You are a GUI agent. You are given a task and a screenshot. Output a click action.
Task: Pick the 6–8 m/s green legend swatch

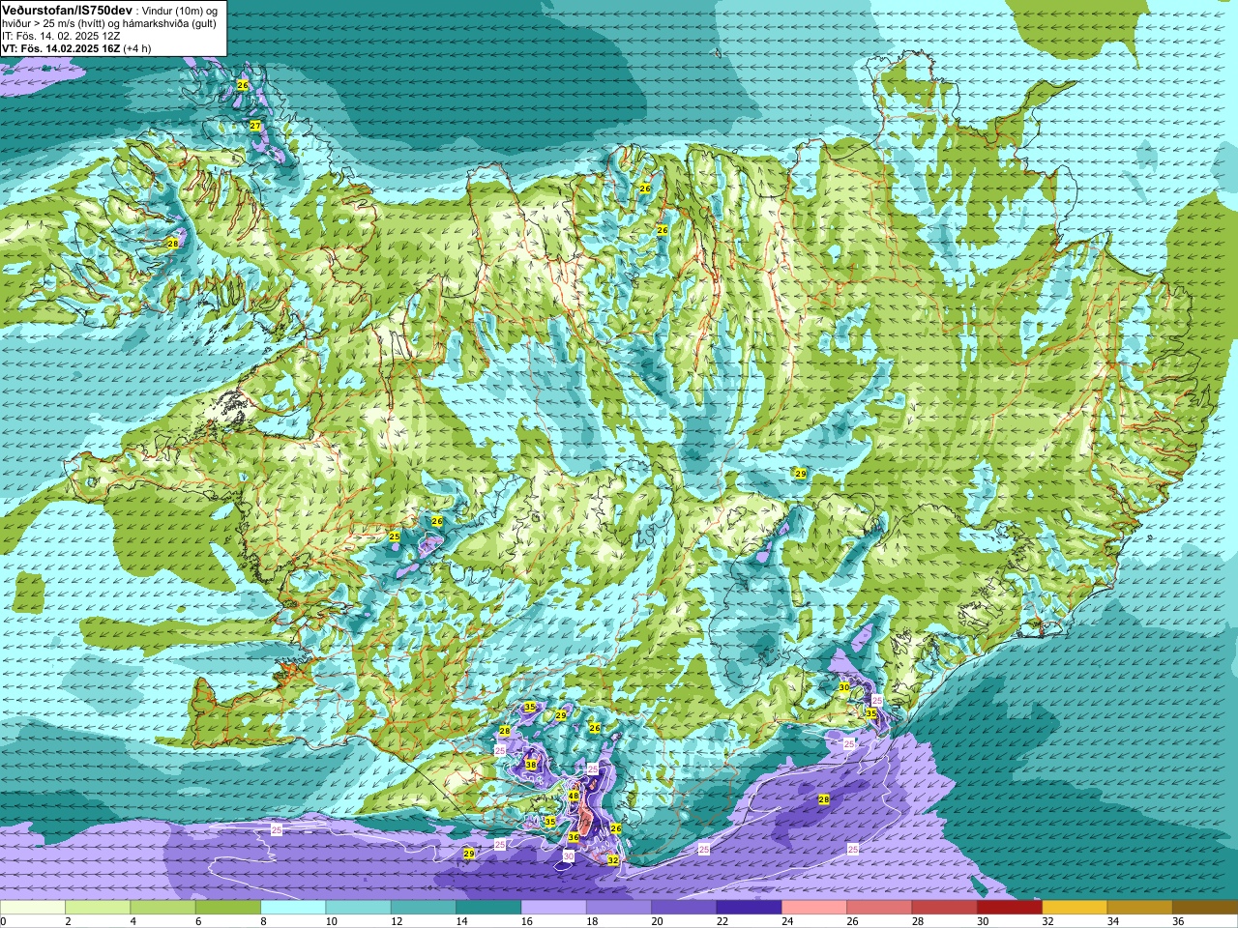click(228, 908)
